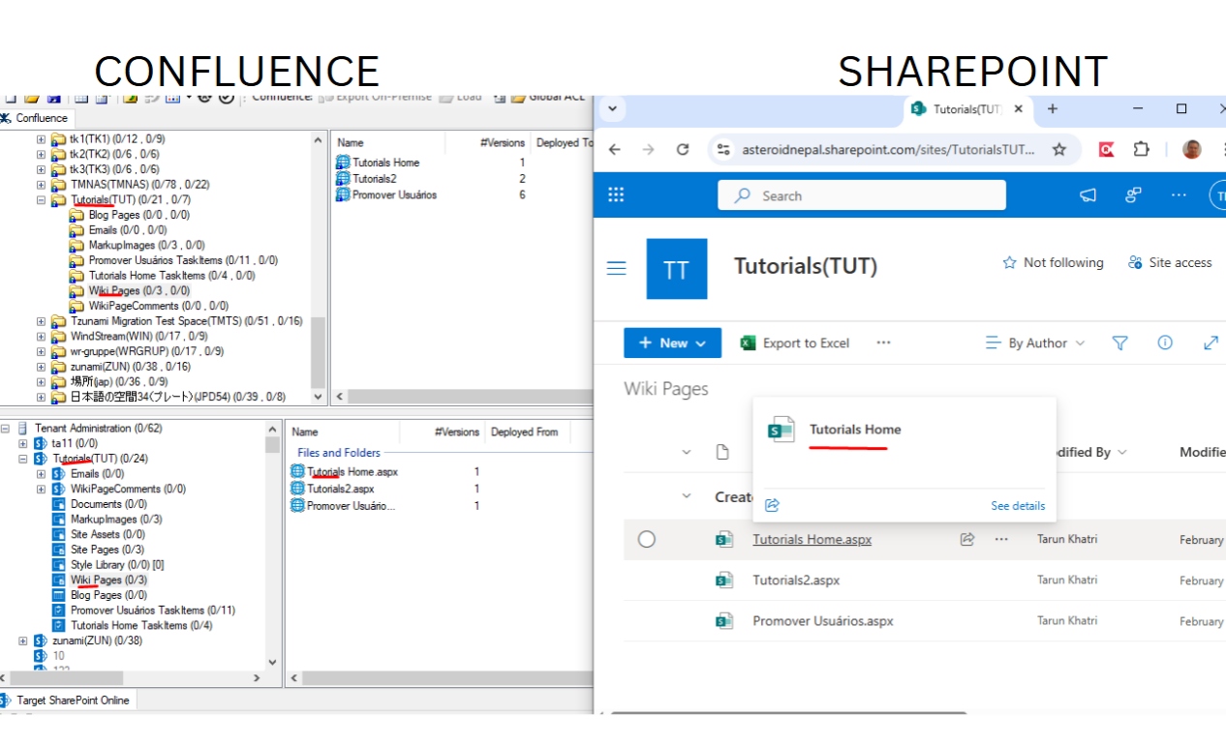Image resolution: width=1226 pixels, height=745 pixels.
Task: Select Site Pages (0/3) in target tree
Action: pyautogui.click(x=107, y=550)
